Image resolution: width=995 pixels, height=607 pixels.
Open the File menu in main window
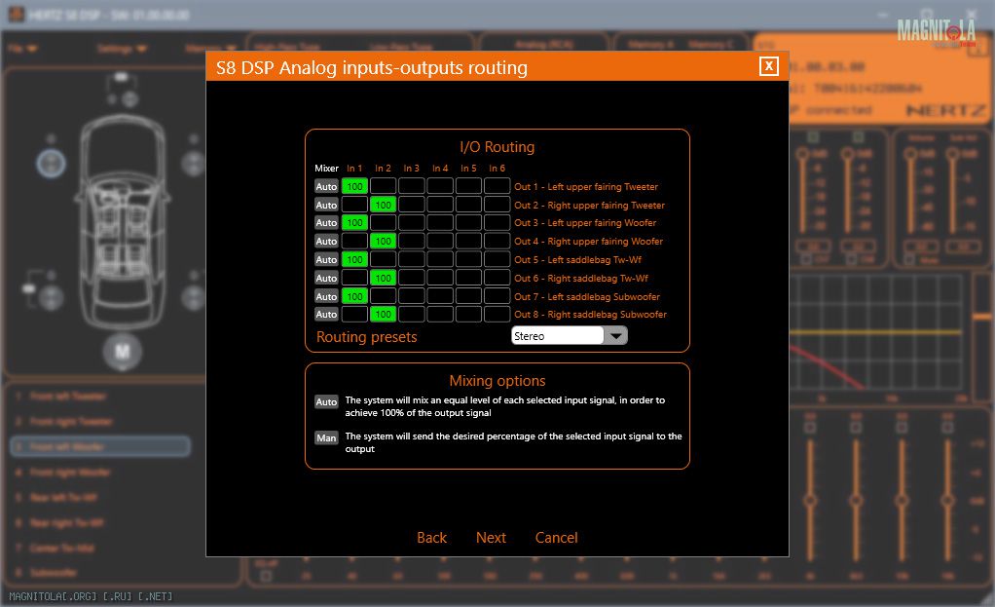pyautogui.click(x=22, y=49)
